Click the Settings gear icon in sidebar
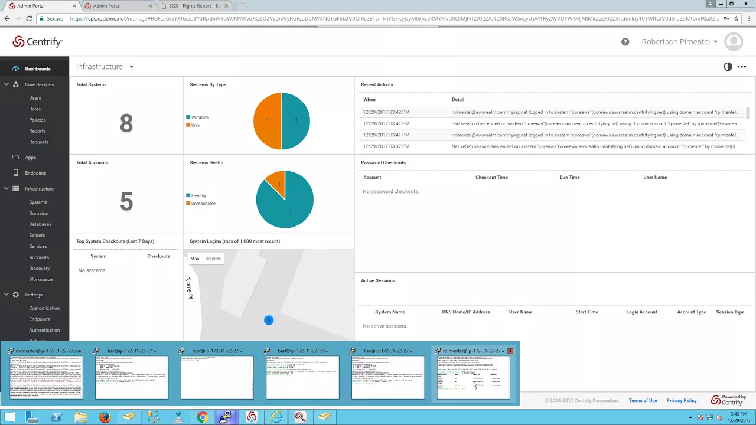This screenshot has width=756, height=425. [x=15, y=295]
